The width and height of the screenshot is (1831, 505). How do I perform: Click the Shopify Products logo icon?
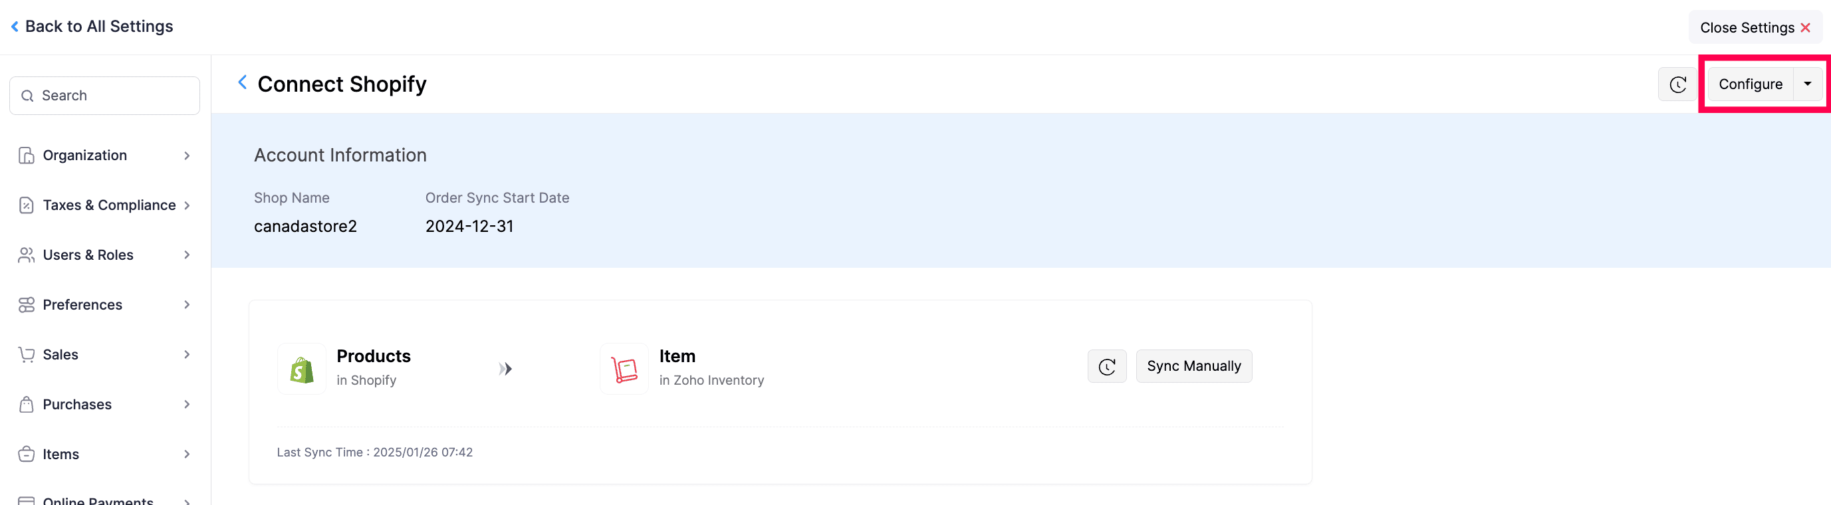click(x=301, y=369)
